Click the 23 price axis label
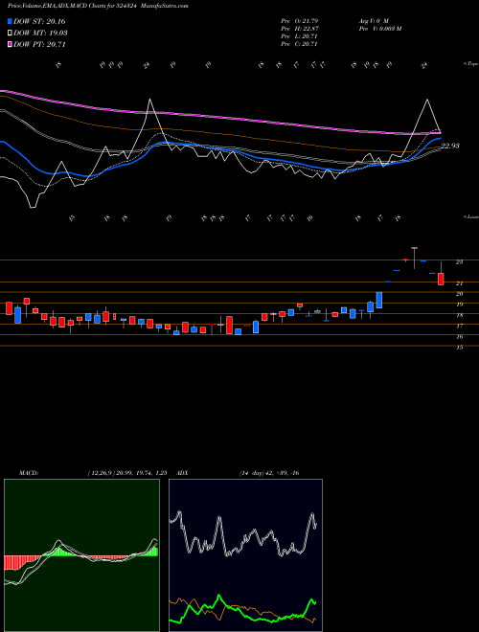This screenshot has width=479, height=632. [459, 262]
